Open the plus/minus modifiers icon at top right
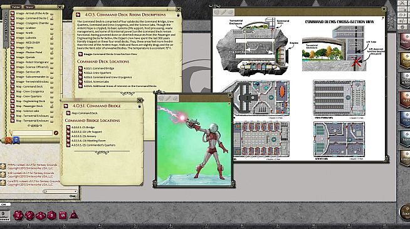410x229 pixels. (402, 21)
